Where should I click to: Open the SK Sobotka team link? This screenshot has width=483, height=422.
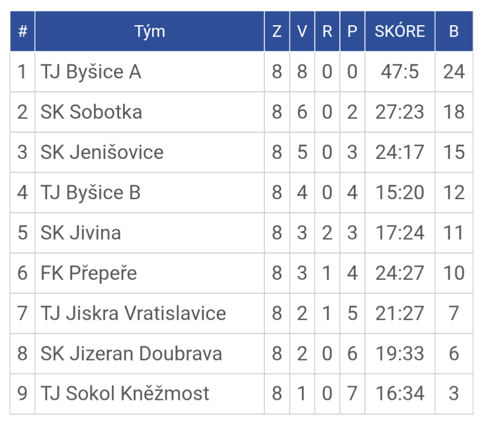pyautogui.click(x=91, y=112)
